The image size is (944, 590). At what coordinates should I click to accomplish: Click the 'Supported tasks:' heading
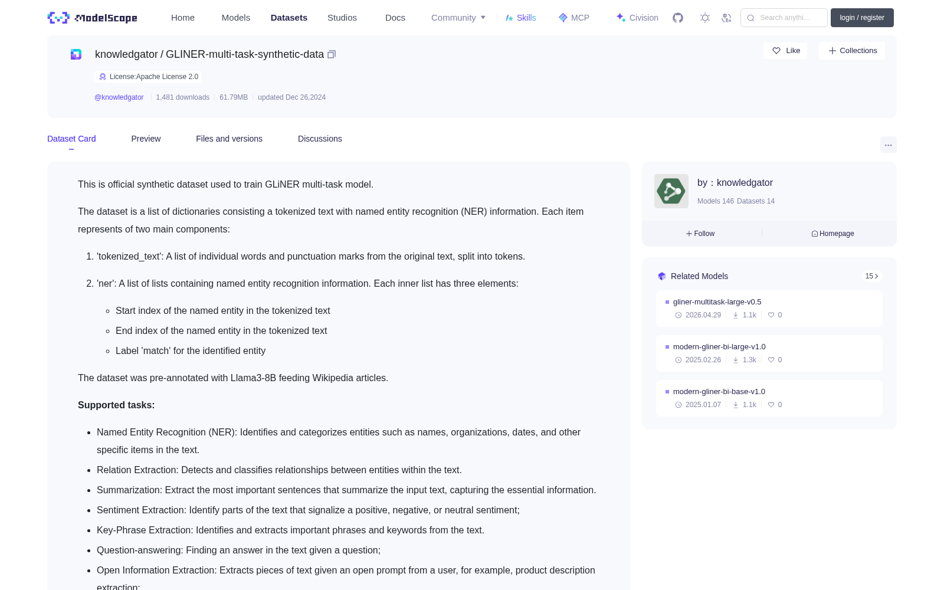pyautogui.click(x=116, y=405)
